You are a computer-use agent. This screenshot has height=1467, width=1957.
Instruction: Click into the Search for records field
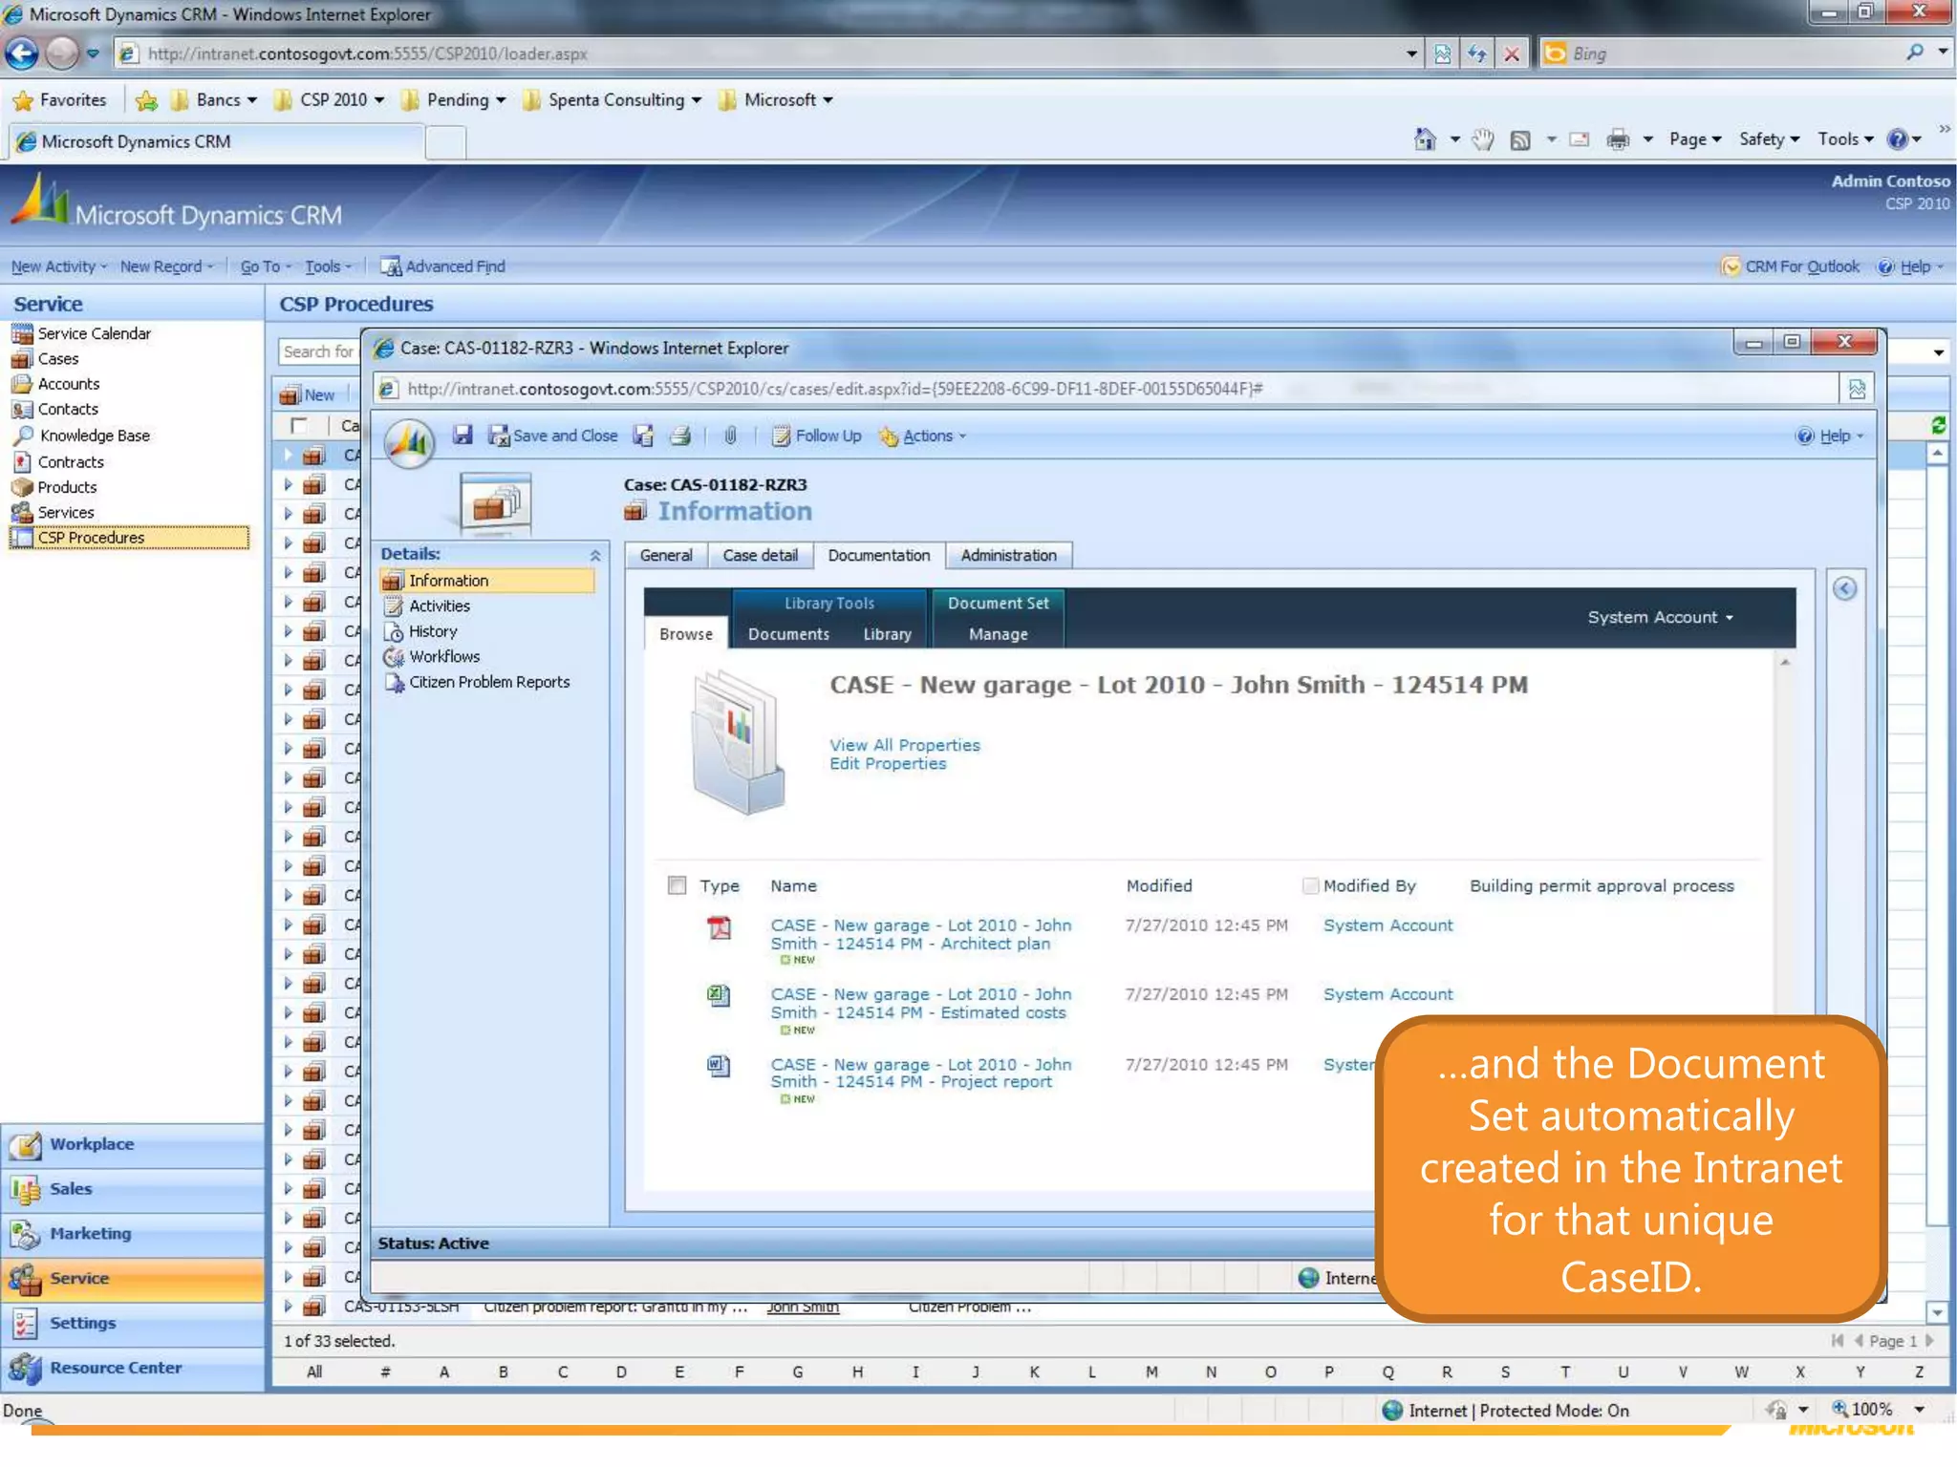point(318,351)
